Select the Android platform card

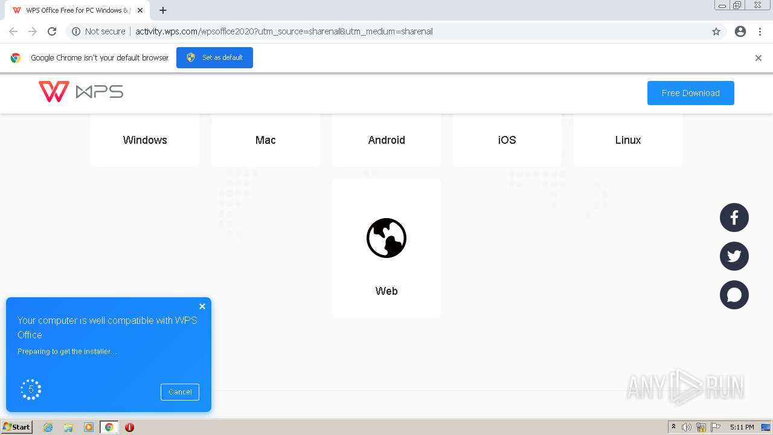(x=386, y=140)
